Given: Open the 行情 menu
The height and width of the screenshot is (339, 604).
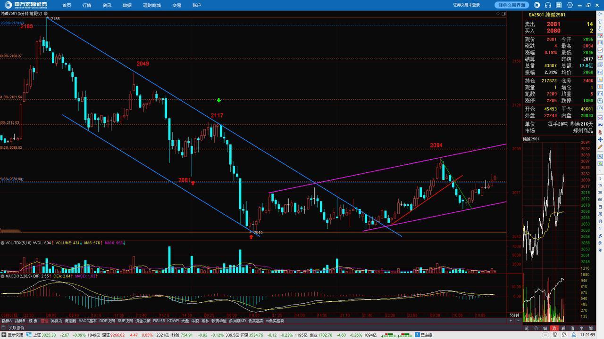Looking at the screenshot, I should tap(87, 5).
